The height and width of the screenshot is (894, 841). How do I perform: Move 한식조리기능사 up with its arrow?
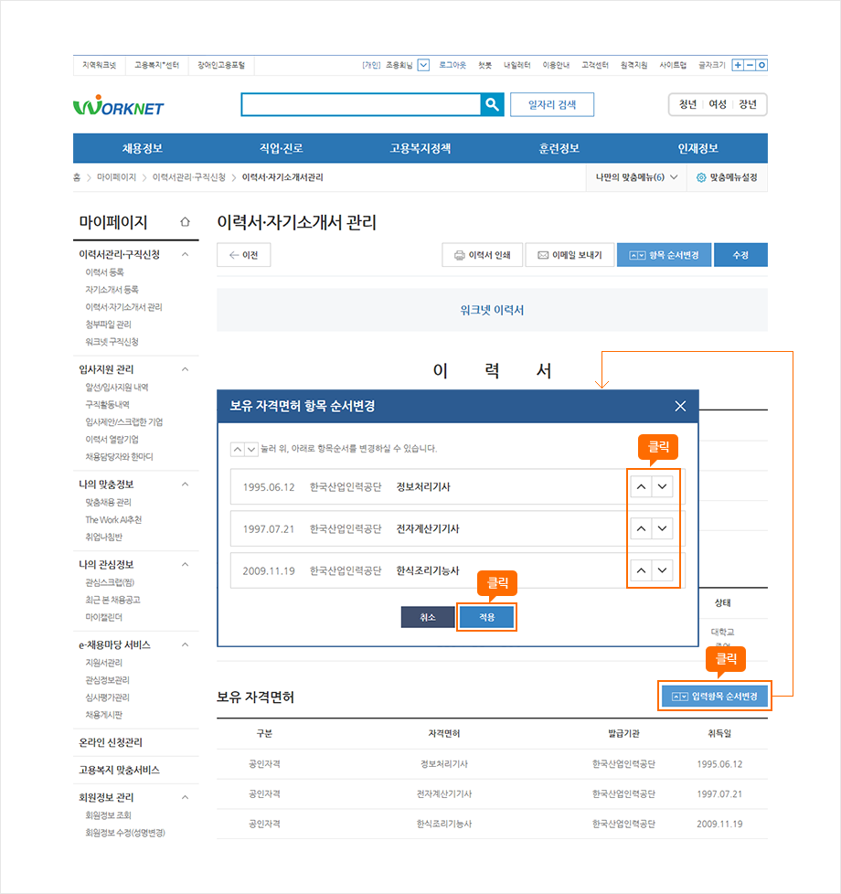click(641, 570)
